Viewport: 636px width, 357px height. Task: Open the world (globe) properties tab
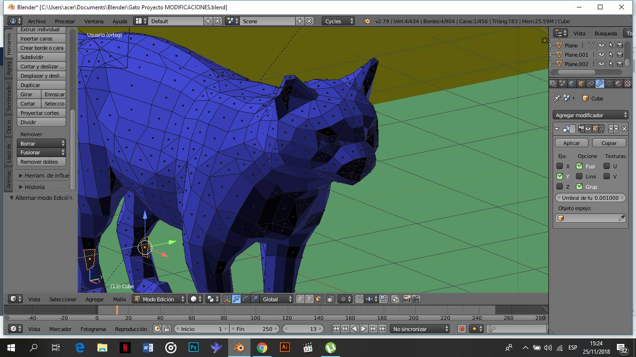pyautogui.click(x=572, y=84)
